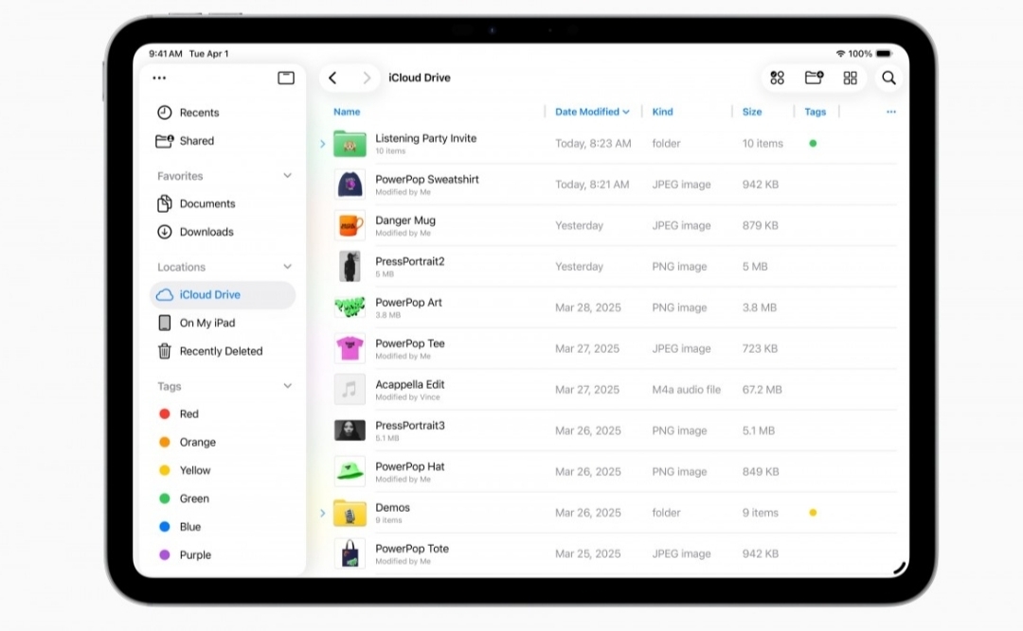Select the PowerPop Hat file name
1023x631 pixels.
410,466
